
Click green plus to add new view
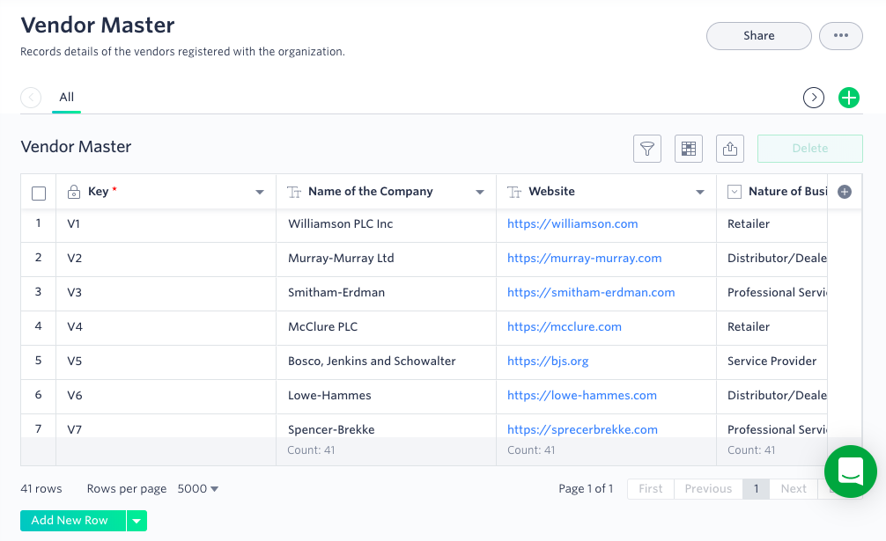[848, 98]
